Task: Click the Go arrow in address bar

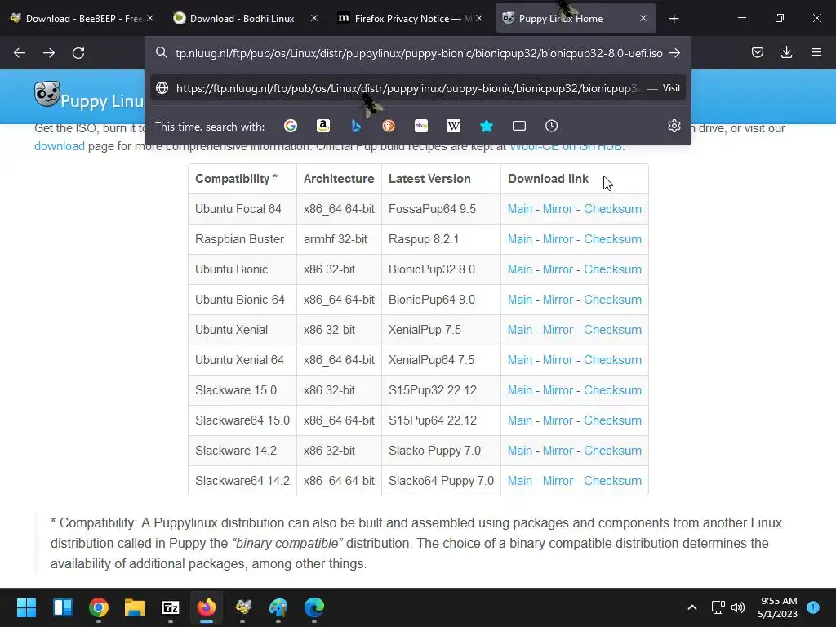Action: (674, 53)
